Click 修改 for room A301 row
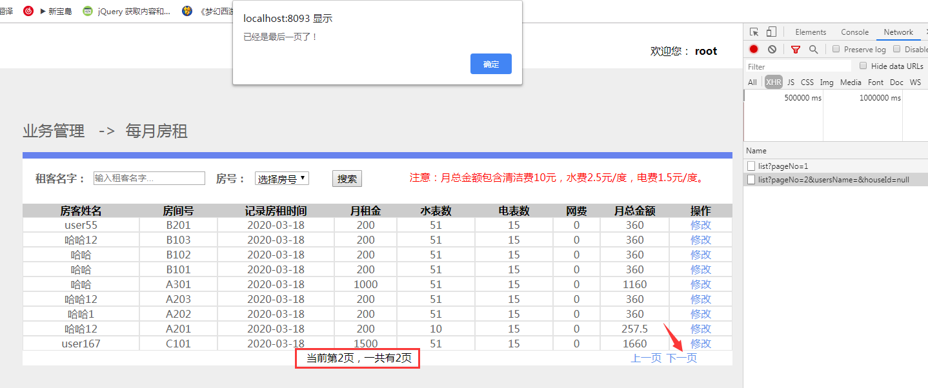 (x=701, y=284)
